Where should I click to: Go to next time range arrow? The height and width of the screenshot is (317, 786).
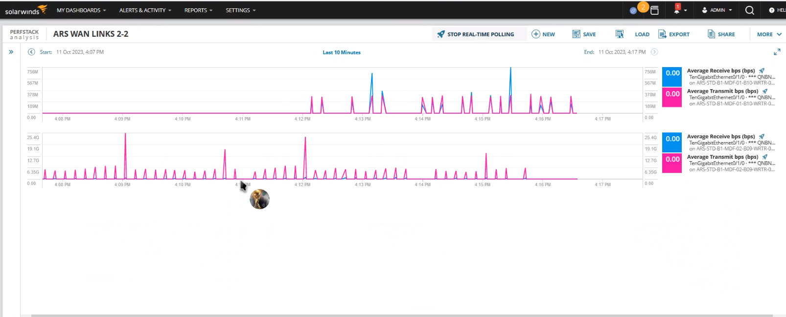coord(654,52)
